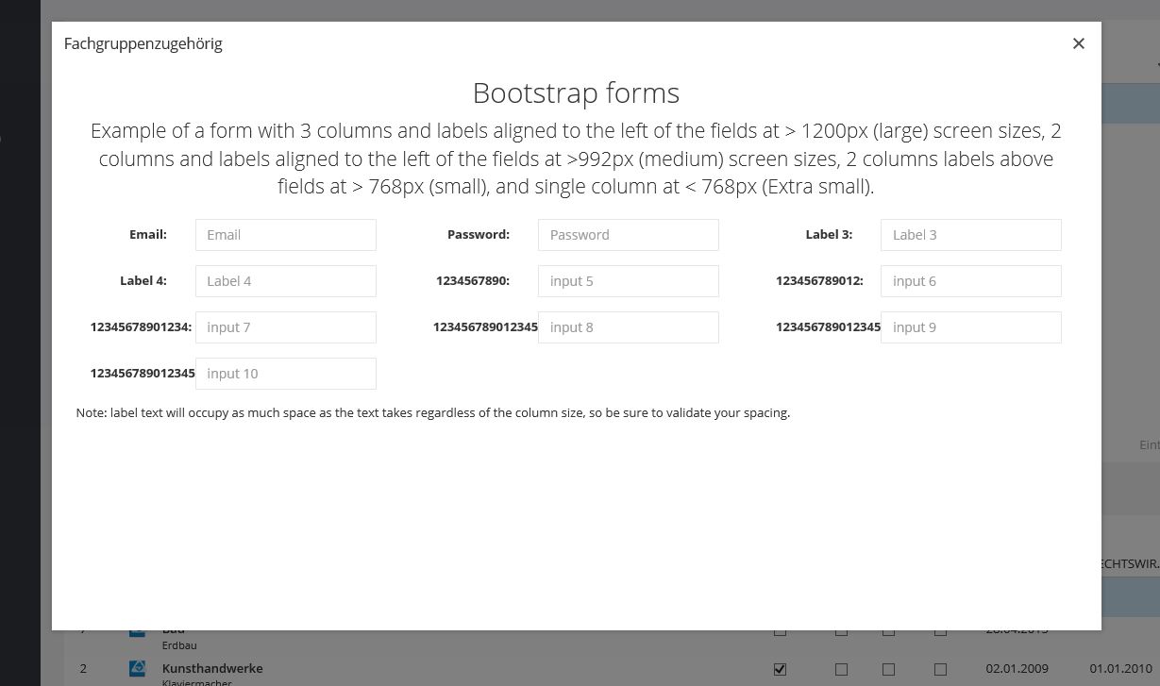Click the Password label

[479, 235]
